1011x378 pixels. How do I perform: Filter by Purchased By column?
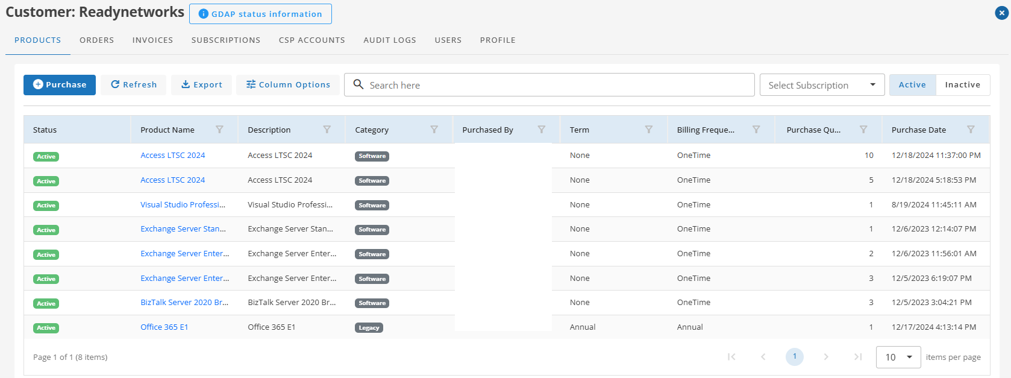click(x=541, y=130)
